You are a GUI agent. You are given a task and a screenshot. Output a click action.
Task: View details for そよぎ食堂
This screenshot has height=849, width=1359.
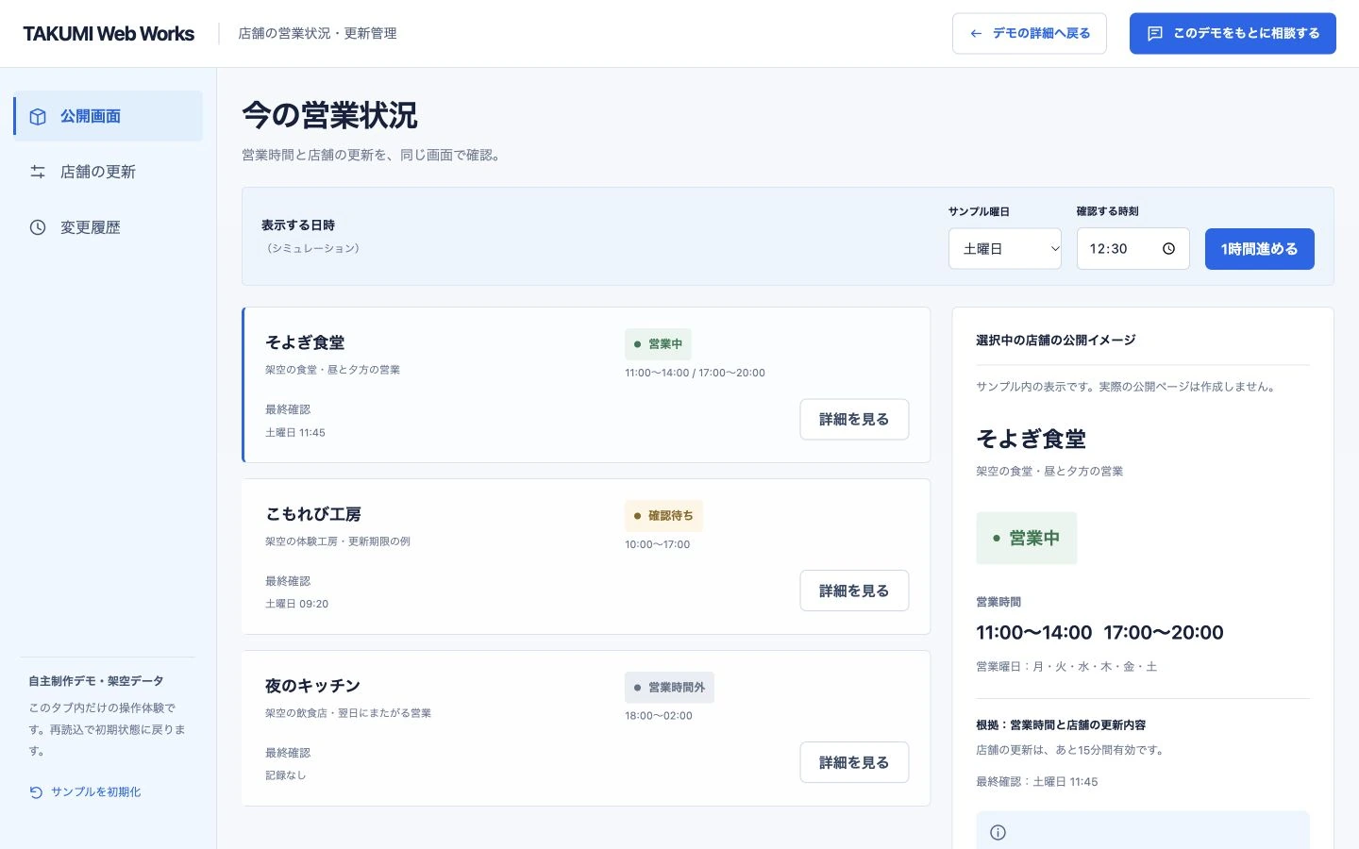point(854,419)
